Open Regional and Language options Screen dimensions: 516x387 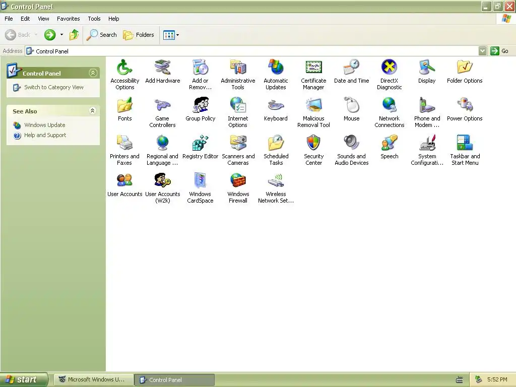click(x=163, y=150)
